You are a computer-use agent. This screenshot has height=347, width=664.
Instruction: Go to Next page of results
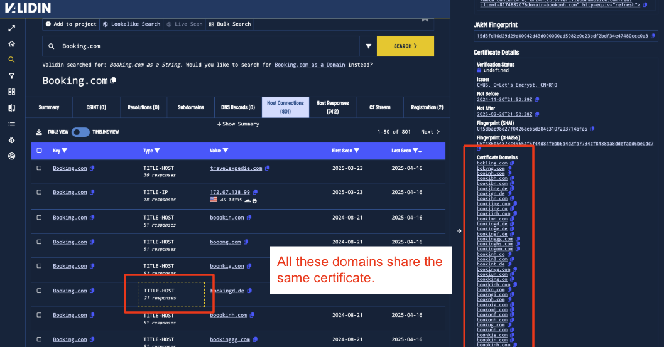(x=430, y=132)
